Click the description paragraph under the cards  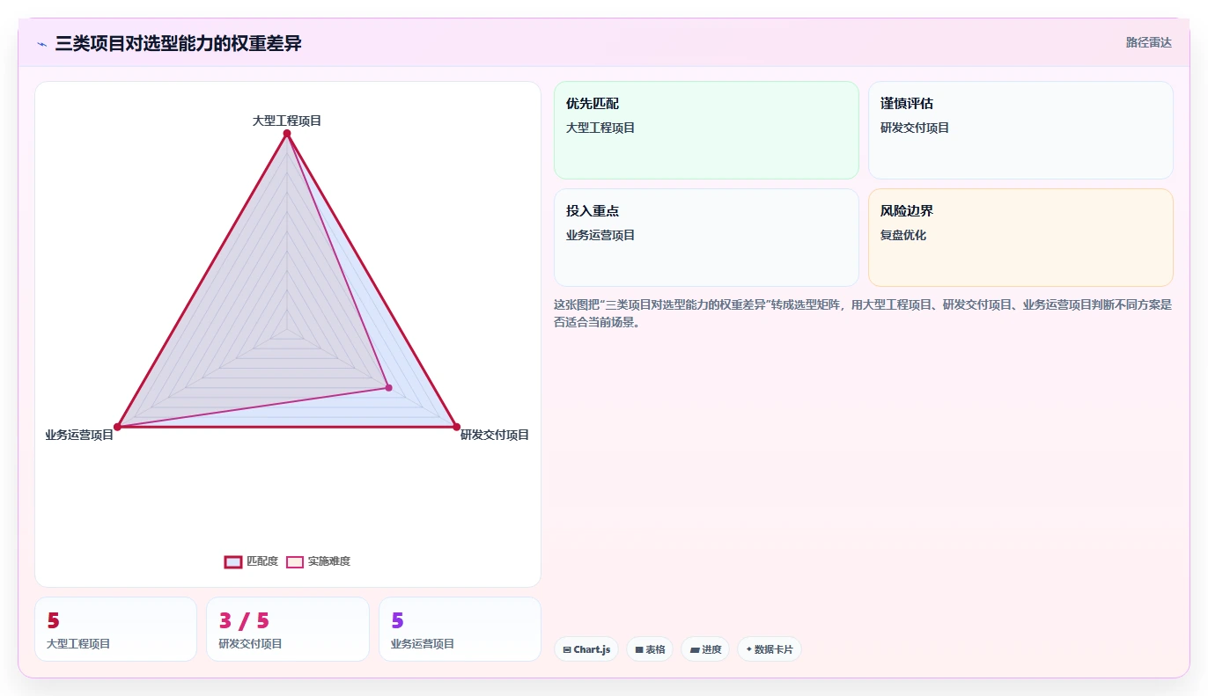[863, 313]
